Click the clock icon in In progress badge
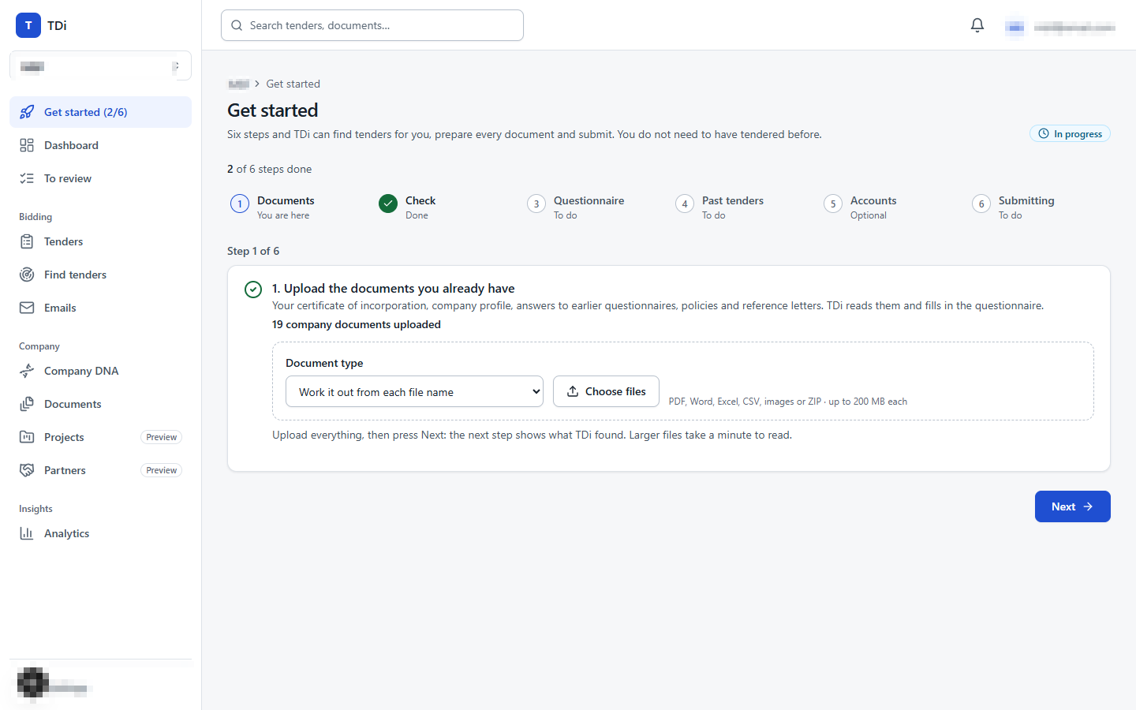1136x710 pixels. pyautogui.click(x=1044, y=133)
